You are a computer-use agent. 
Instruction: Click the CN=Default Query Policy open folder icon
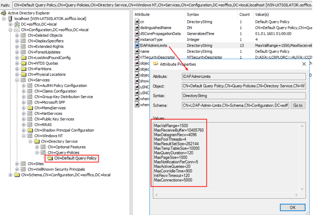tap(50, 158)
